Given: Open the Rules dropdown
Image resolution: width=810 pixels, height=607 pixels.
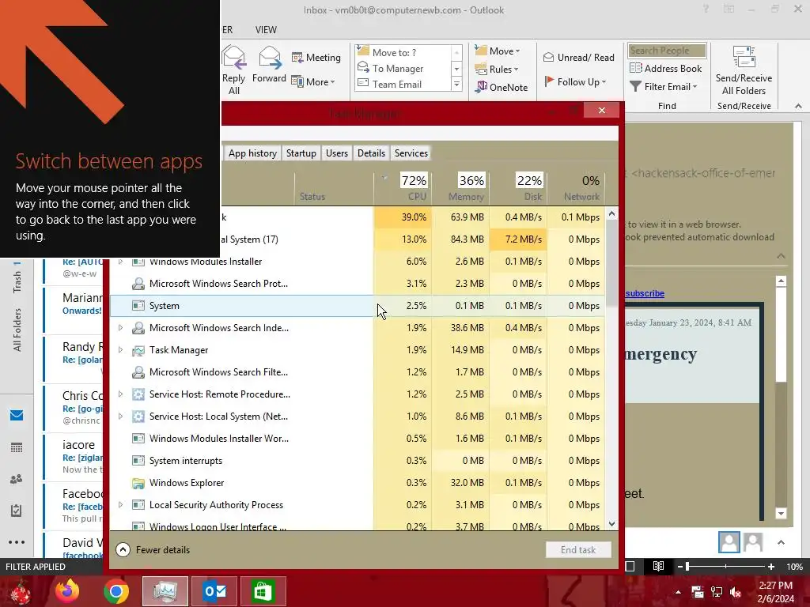Looking at the screenshot, I should pos(497,69).
